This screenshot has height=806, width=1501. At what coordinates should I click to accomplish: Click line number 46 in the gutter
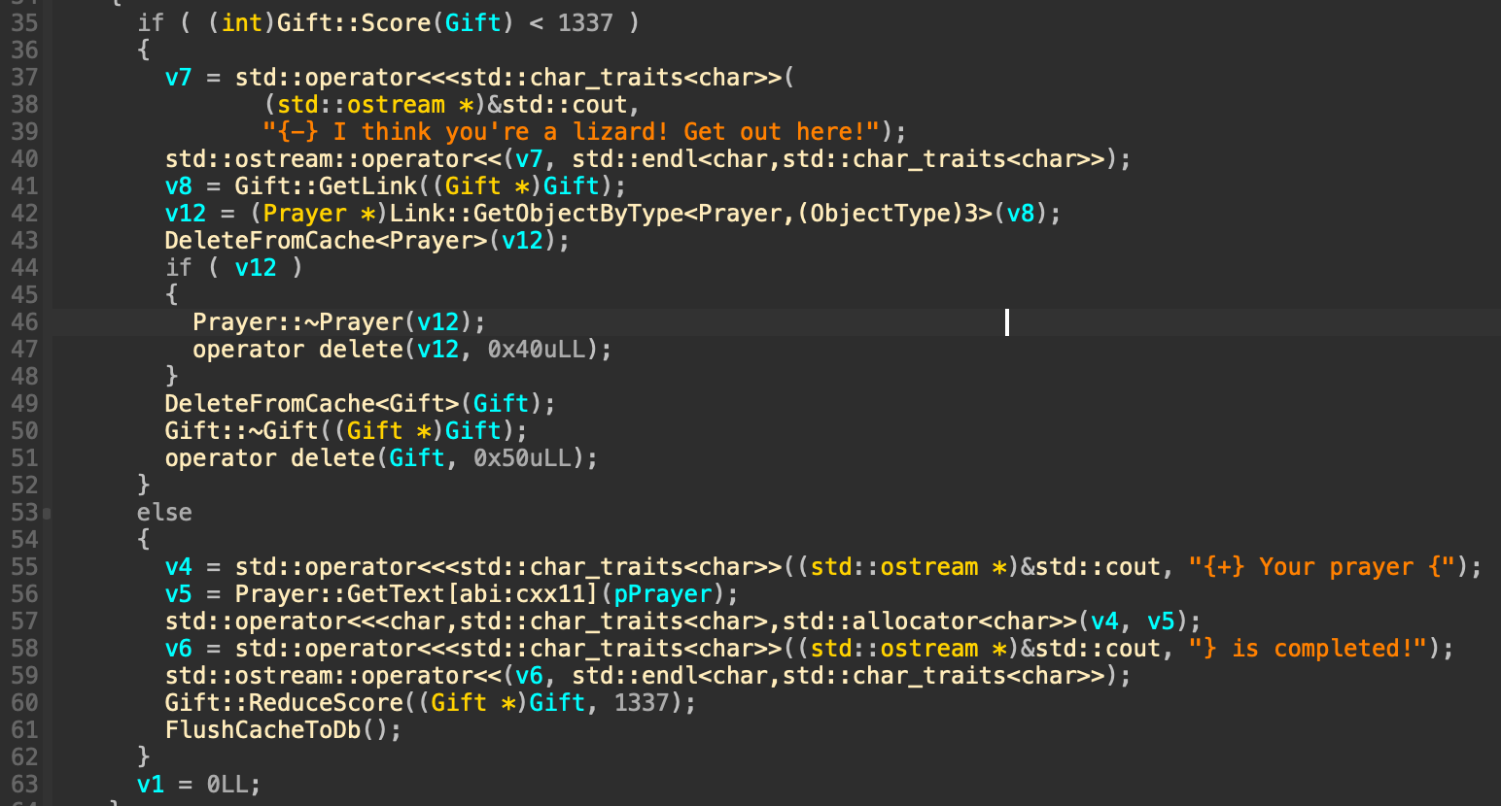tap(24, 321)
